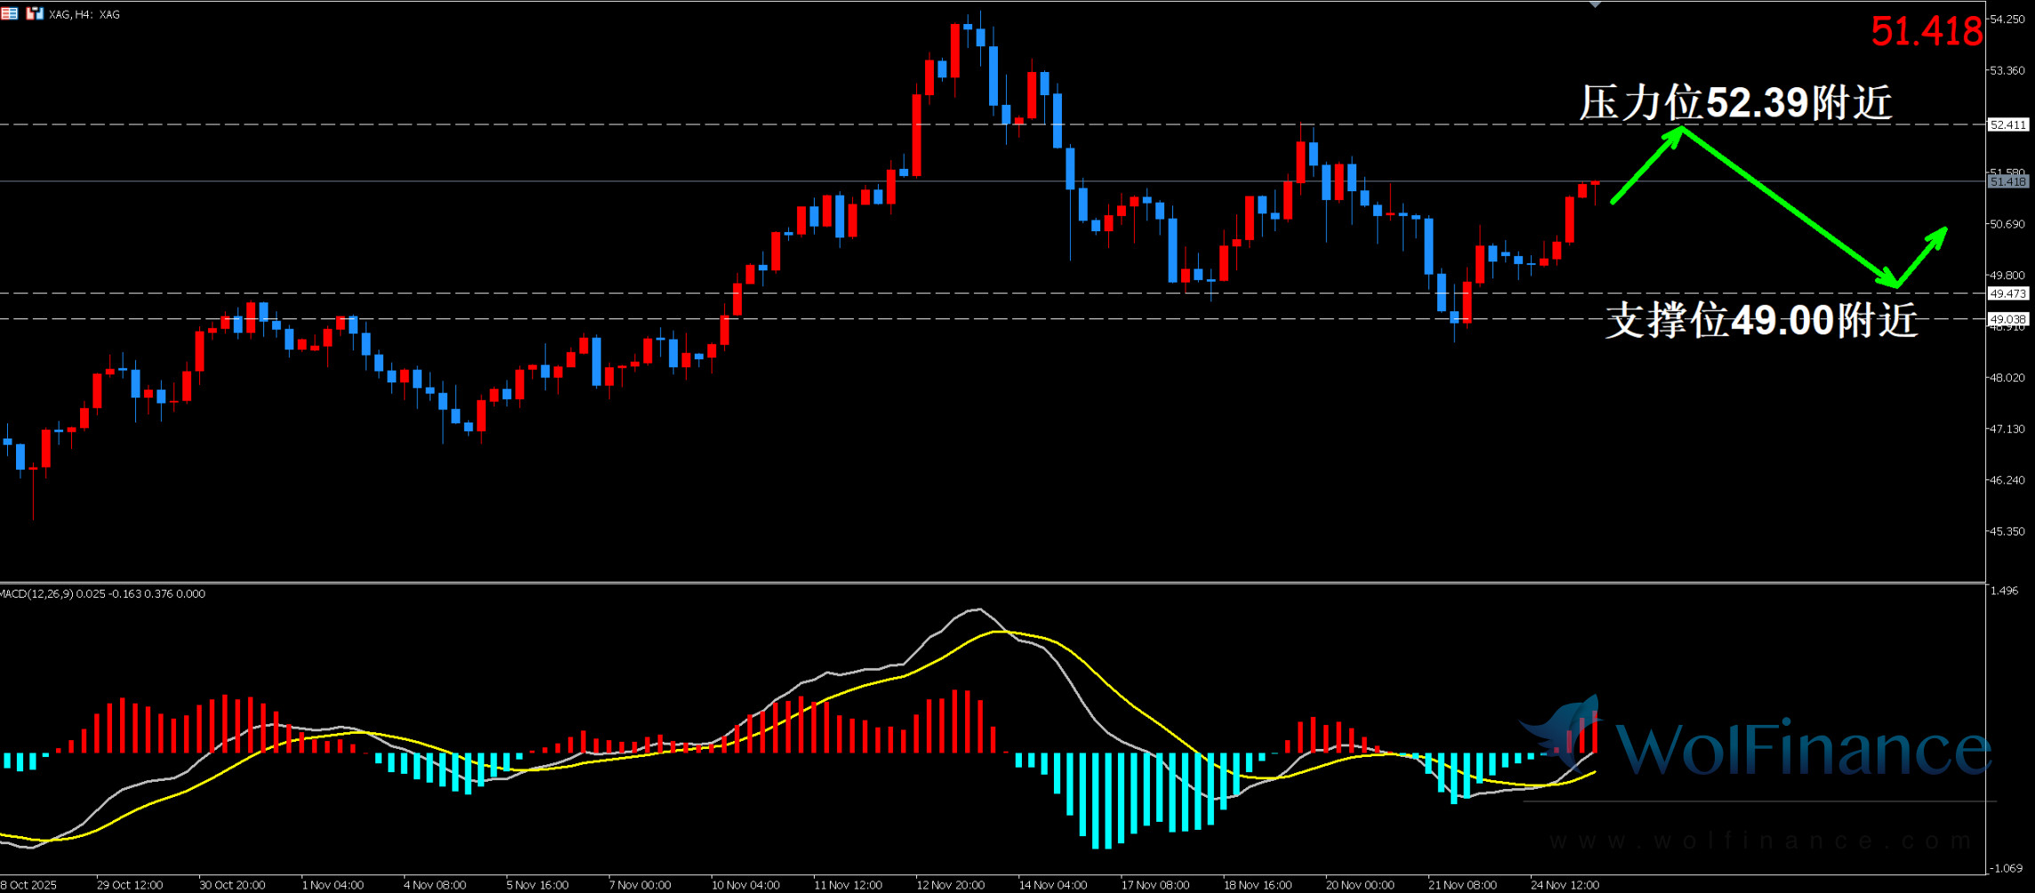The image size is (2035, 893).
Task: Select the 压力位52.39附近 text annotation
Action: (1734, 102)
